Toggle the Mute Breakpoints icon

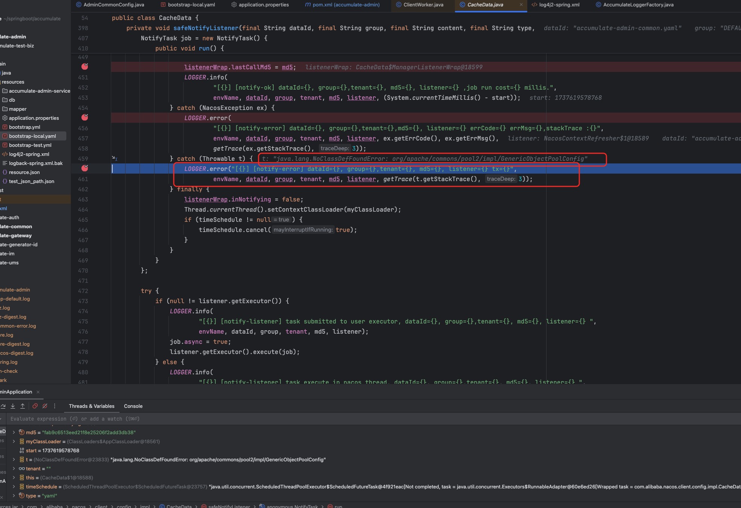click(x=45, y=406)
